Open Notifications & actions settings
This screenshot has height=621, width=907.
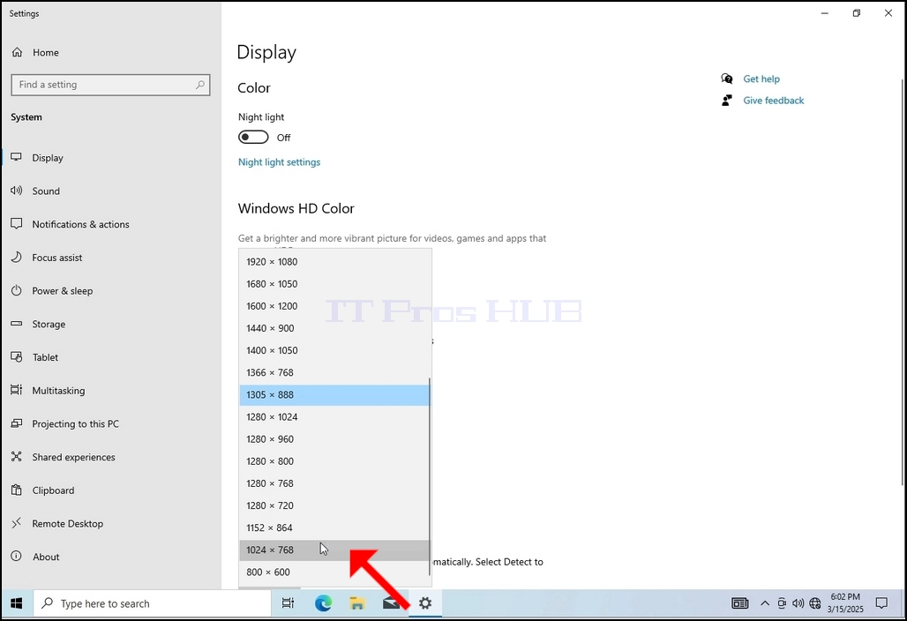80,224
